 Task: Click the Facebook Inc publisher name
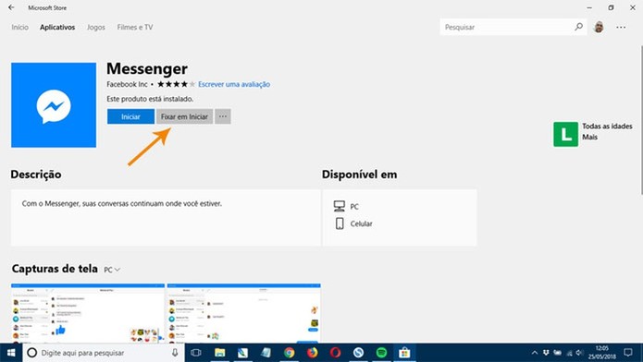(127, 84)
